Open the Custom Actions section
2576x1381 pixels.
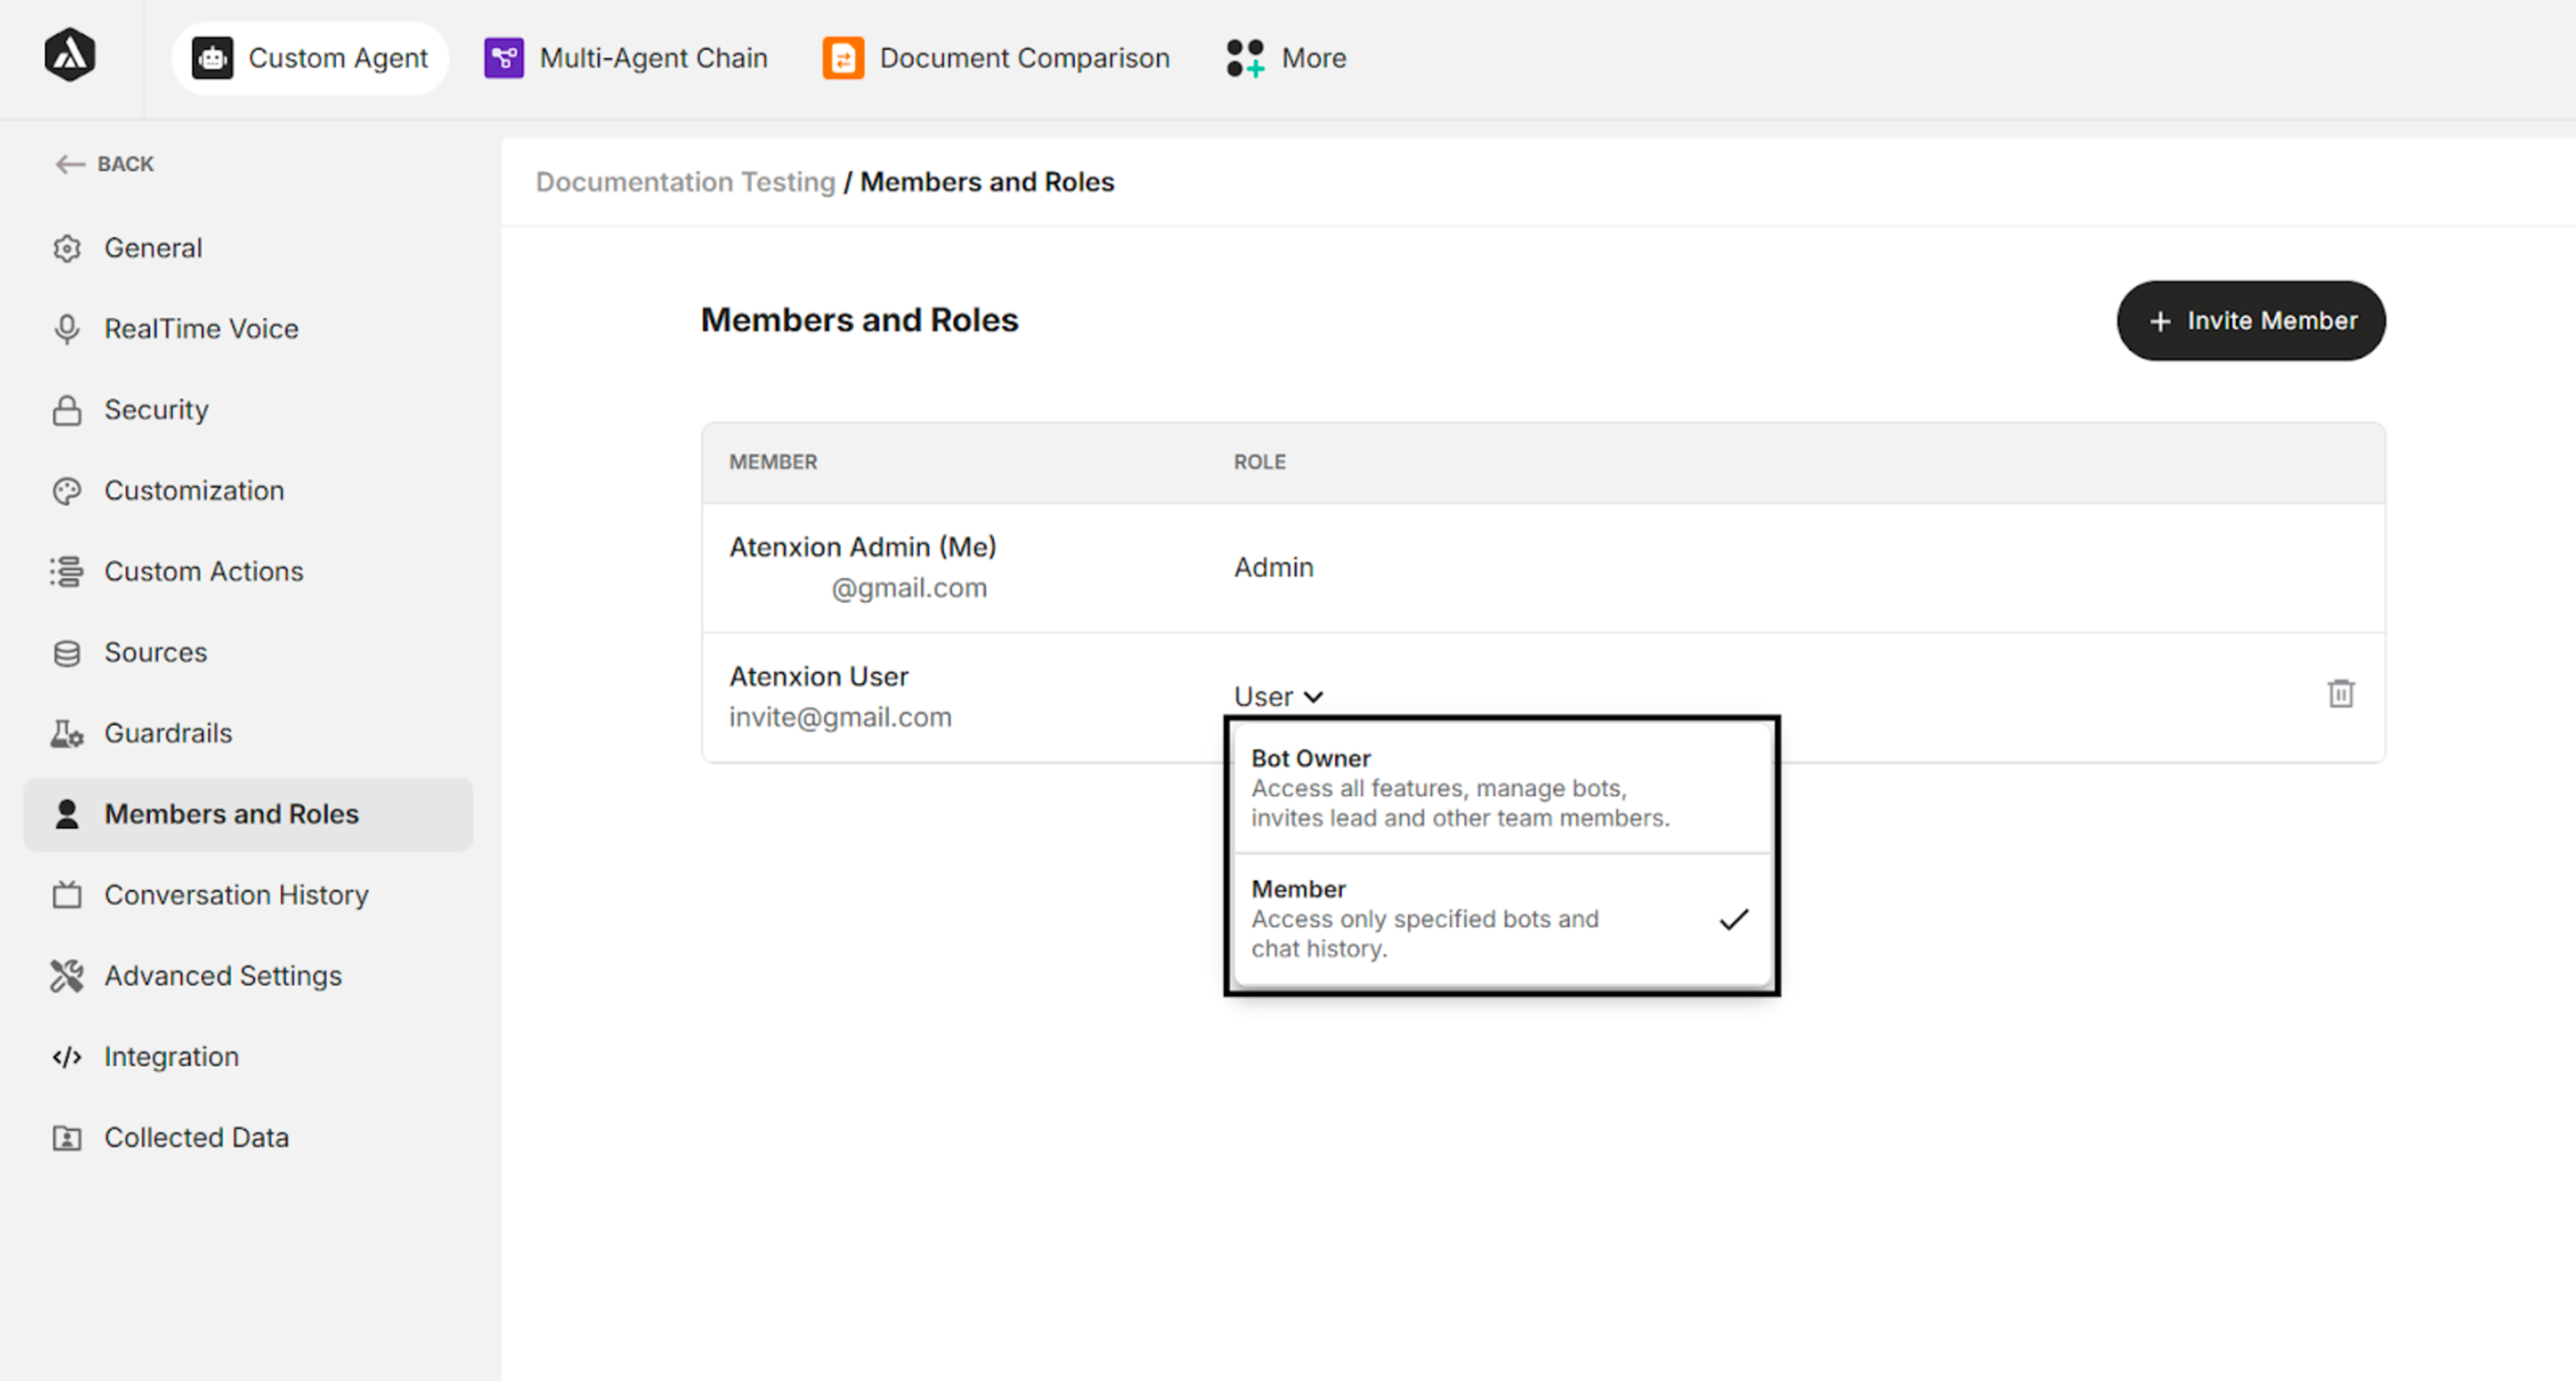tap(203, 572)
